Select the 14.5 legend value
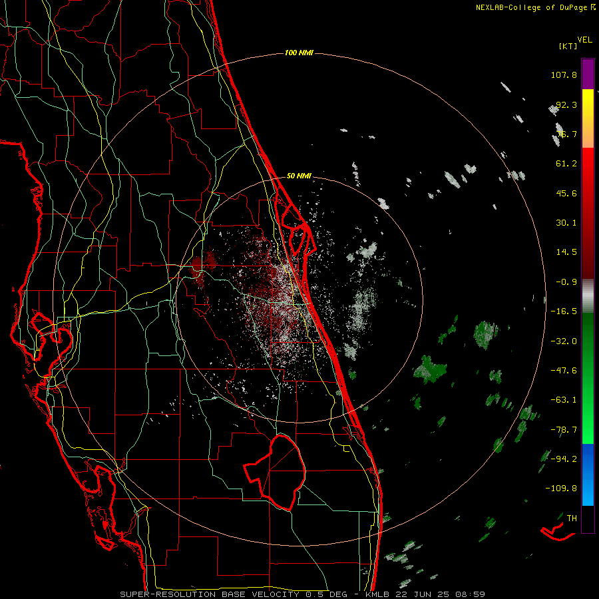599x599 pixels. point(566,252)
